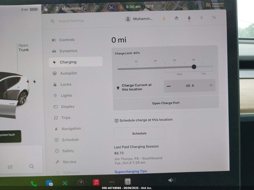
Task: Open the three-dots app launcher
Action: click(112, 182)
